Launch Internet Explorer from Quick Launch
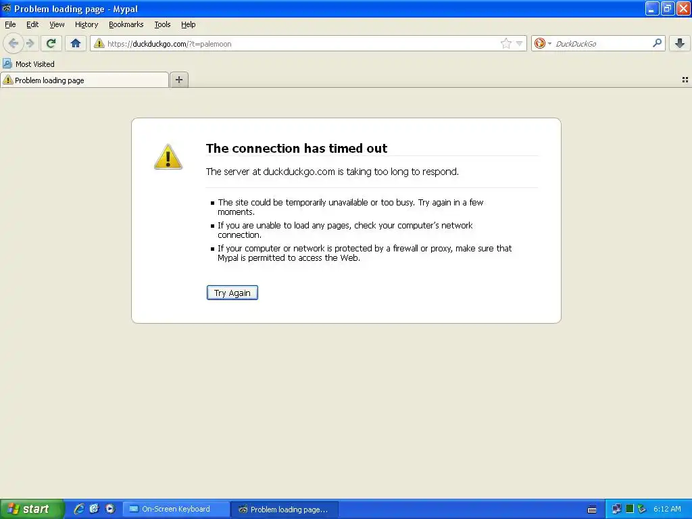This screenshot has width=692, height=519. coord(79,509)
